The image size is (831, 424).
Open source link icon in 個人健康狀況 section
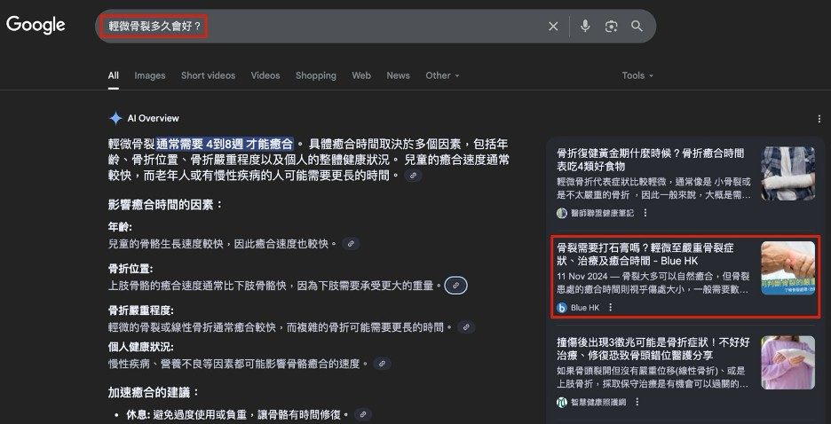(382, 364)
